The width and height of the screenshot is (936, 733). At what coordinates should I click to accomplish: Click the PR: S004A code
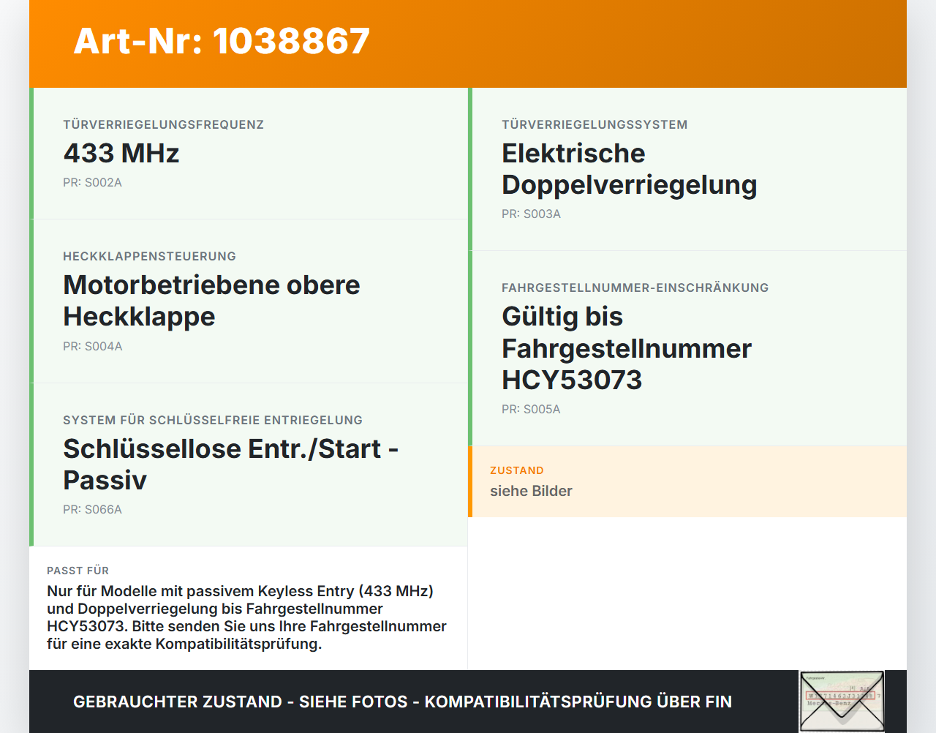point(92,346)
